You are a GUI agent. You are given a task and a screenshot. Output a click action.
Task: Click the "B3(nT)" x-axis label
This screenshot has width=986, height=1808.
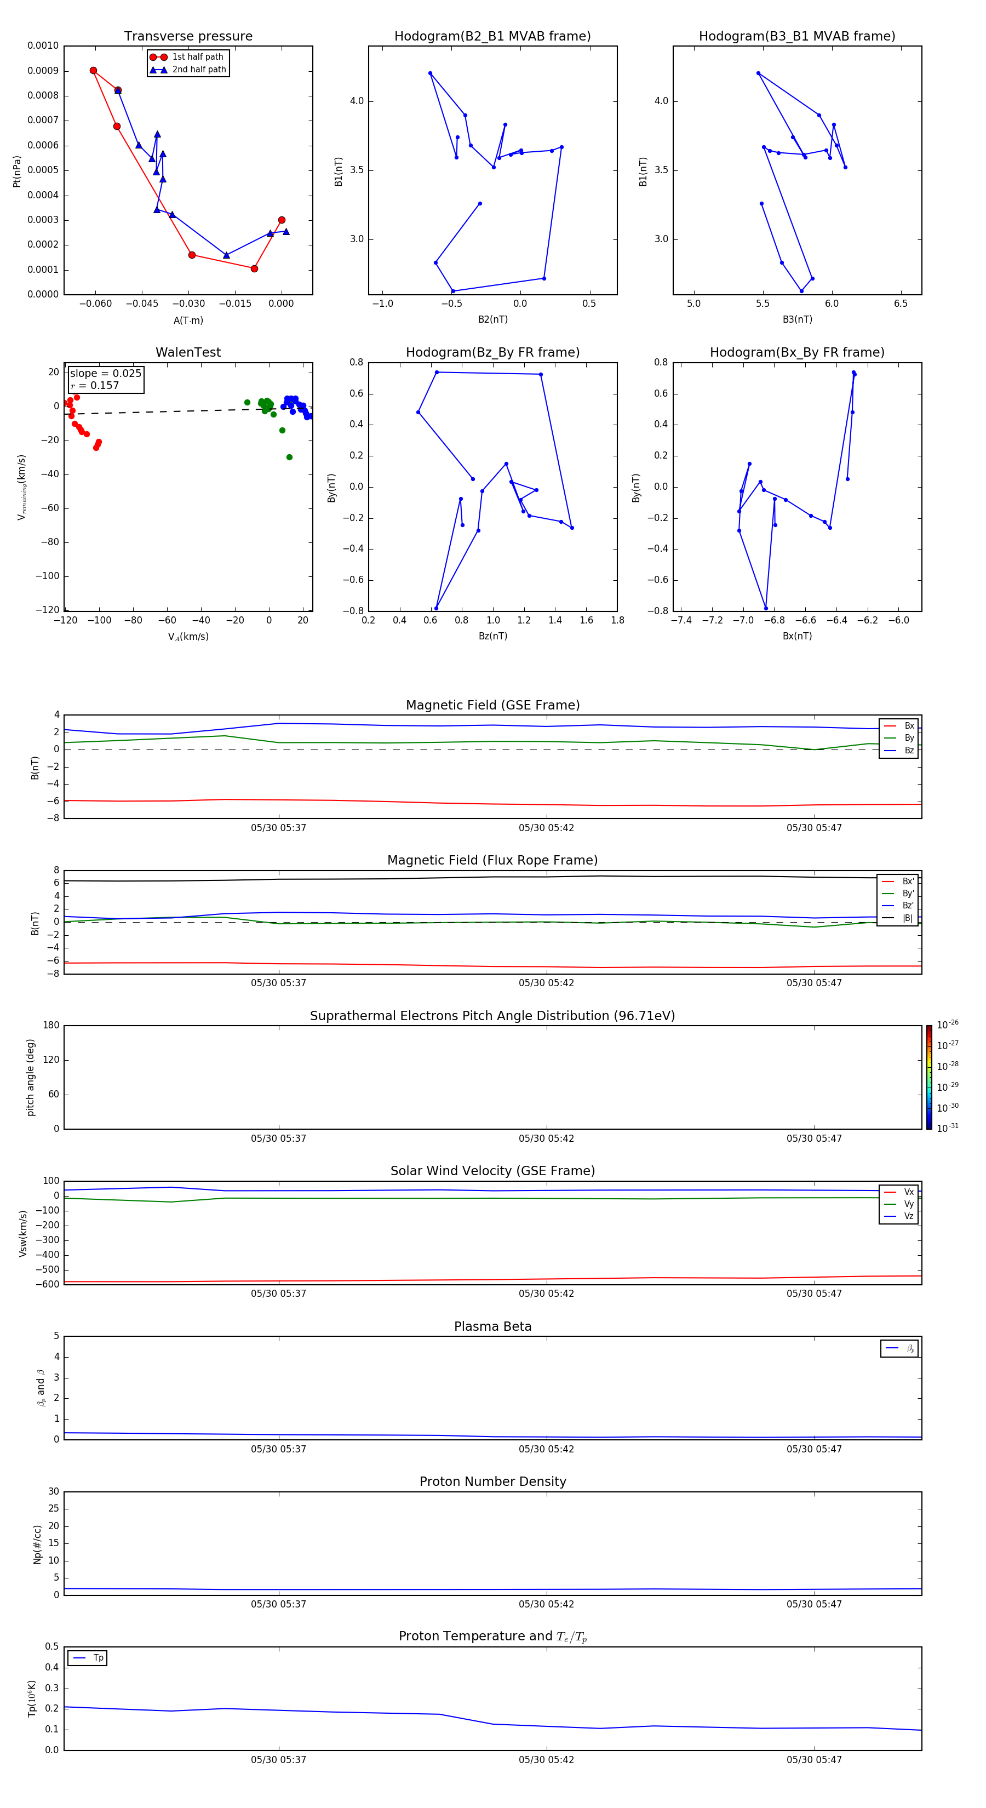[x=797, y=320]
